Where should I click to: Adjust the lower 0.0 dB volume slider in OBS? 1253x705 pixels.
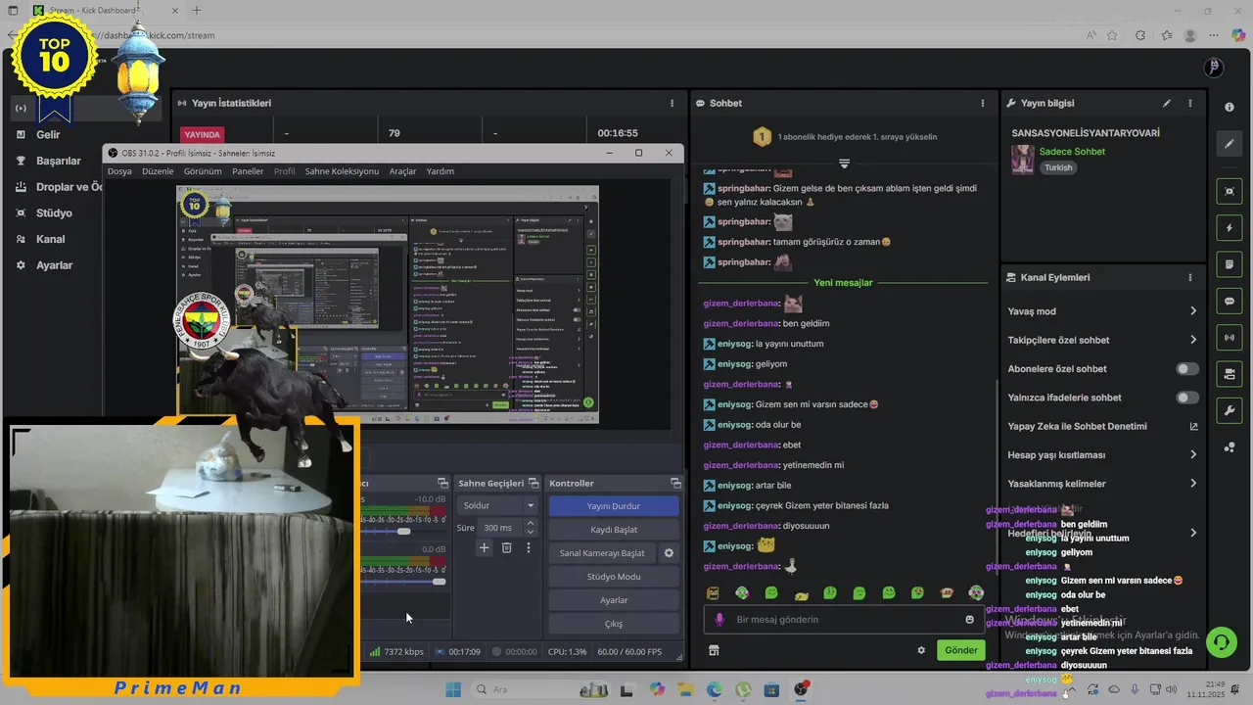tap(439, 582)
